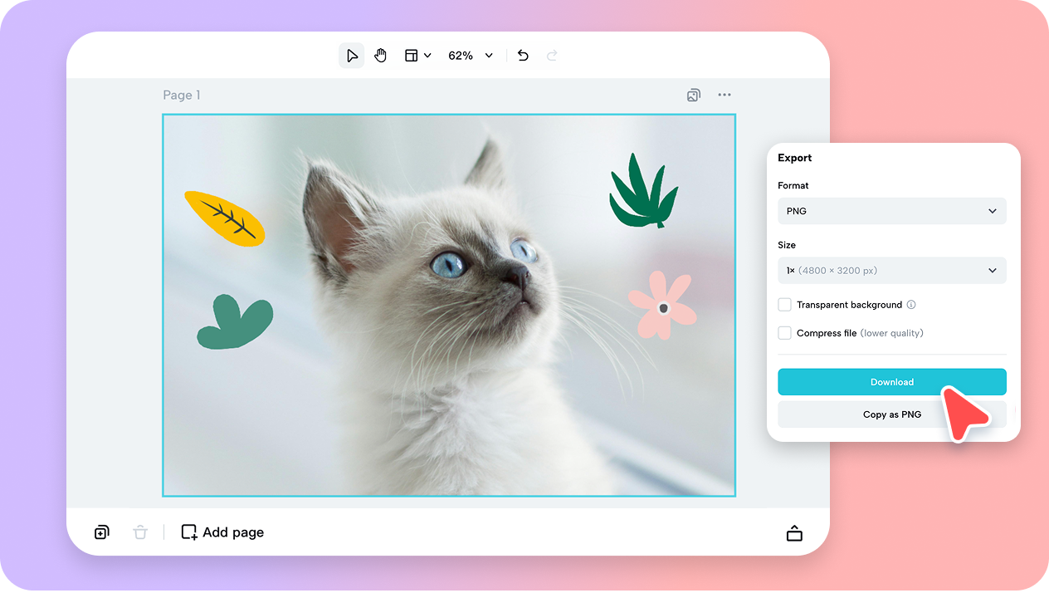Select the pink flower sticker
Image resolution: width=1049 pixels, height=593 pixels.
pyautogui.click(x=662, y=305)
